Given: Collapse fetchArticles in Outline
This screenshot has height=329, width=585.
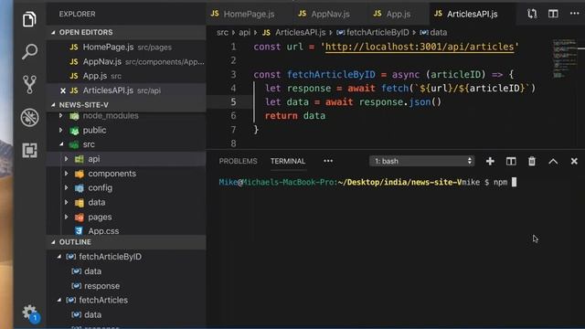Looking at the screenshot, I should pyautogui.click(x=59, y=300).
